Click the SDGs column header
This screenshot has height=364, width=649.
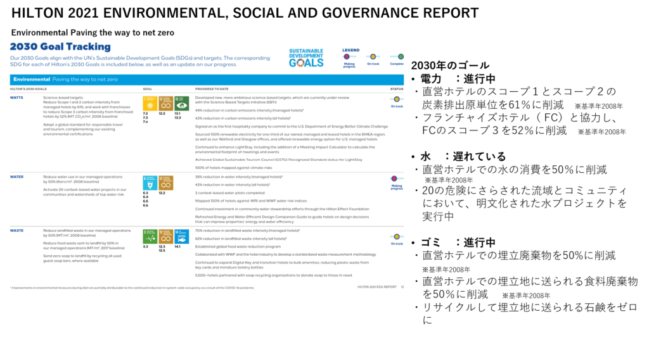tap(147, 89)
